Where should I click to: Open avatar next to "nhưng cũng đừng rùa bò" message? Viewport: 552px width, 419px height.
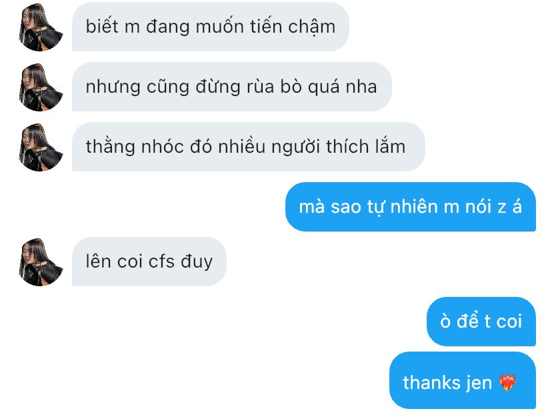[x=41, y=87]
